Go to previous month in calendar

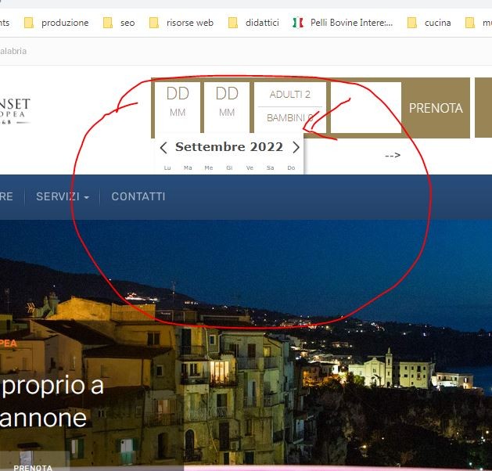[163, 147]
